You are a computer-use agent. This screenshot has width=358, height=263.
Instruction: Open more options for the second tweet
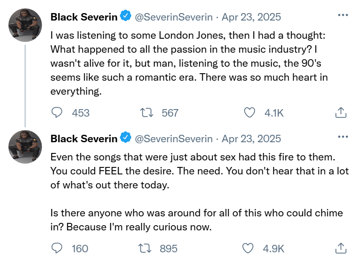click(343, 137)
